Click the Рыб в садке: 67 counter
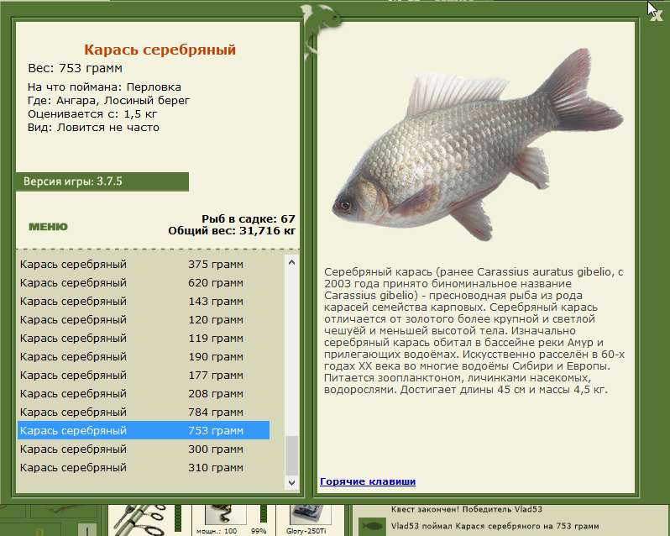The image size is (670, 536). tap(249, 218)
